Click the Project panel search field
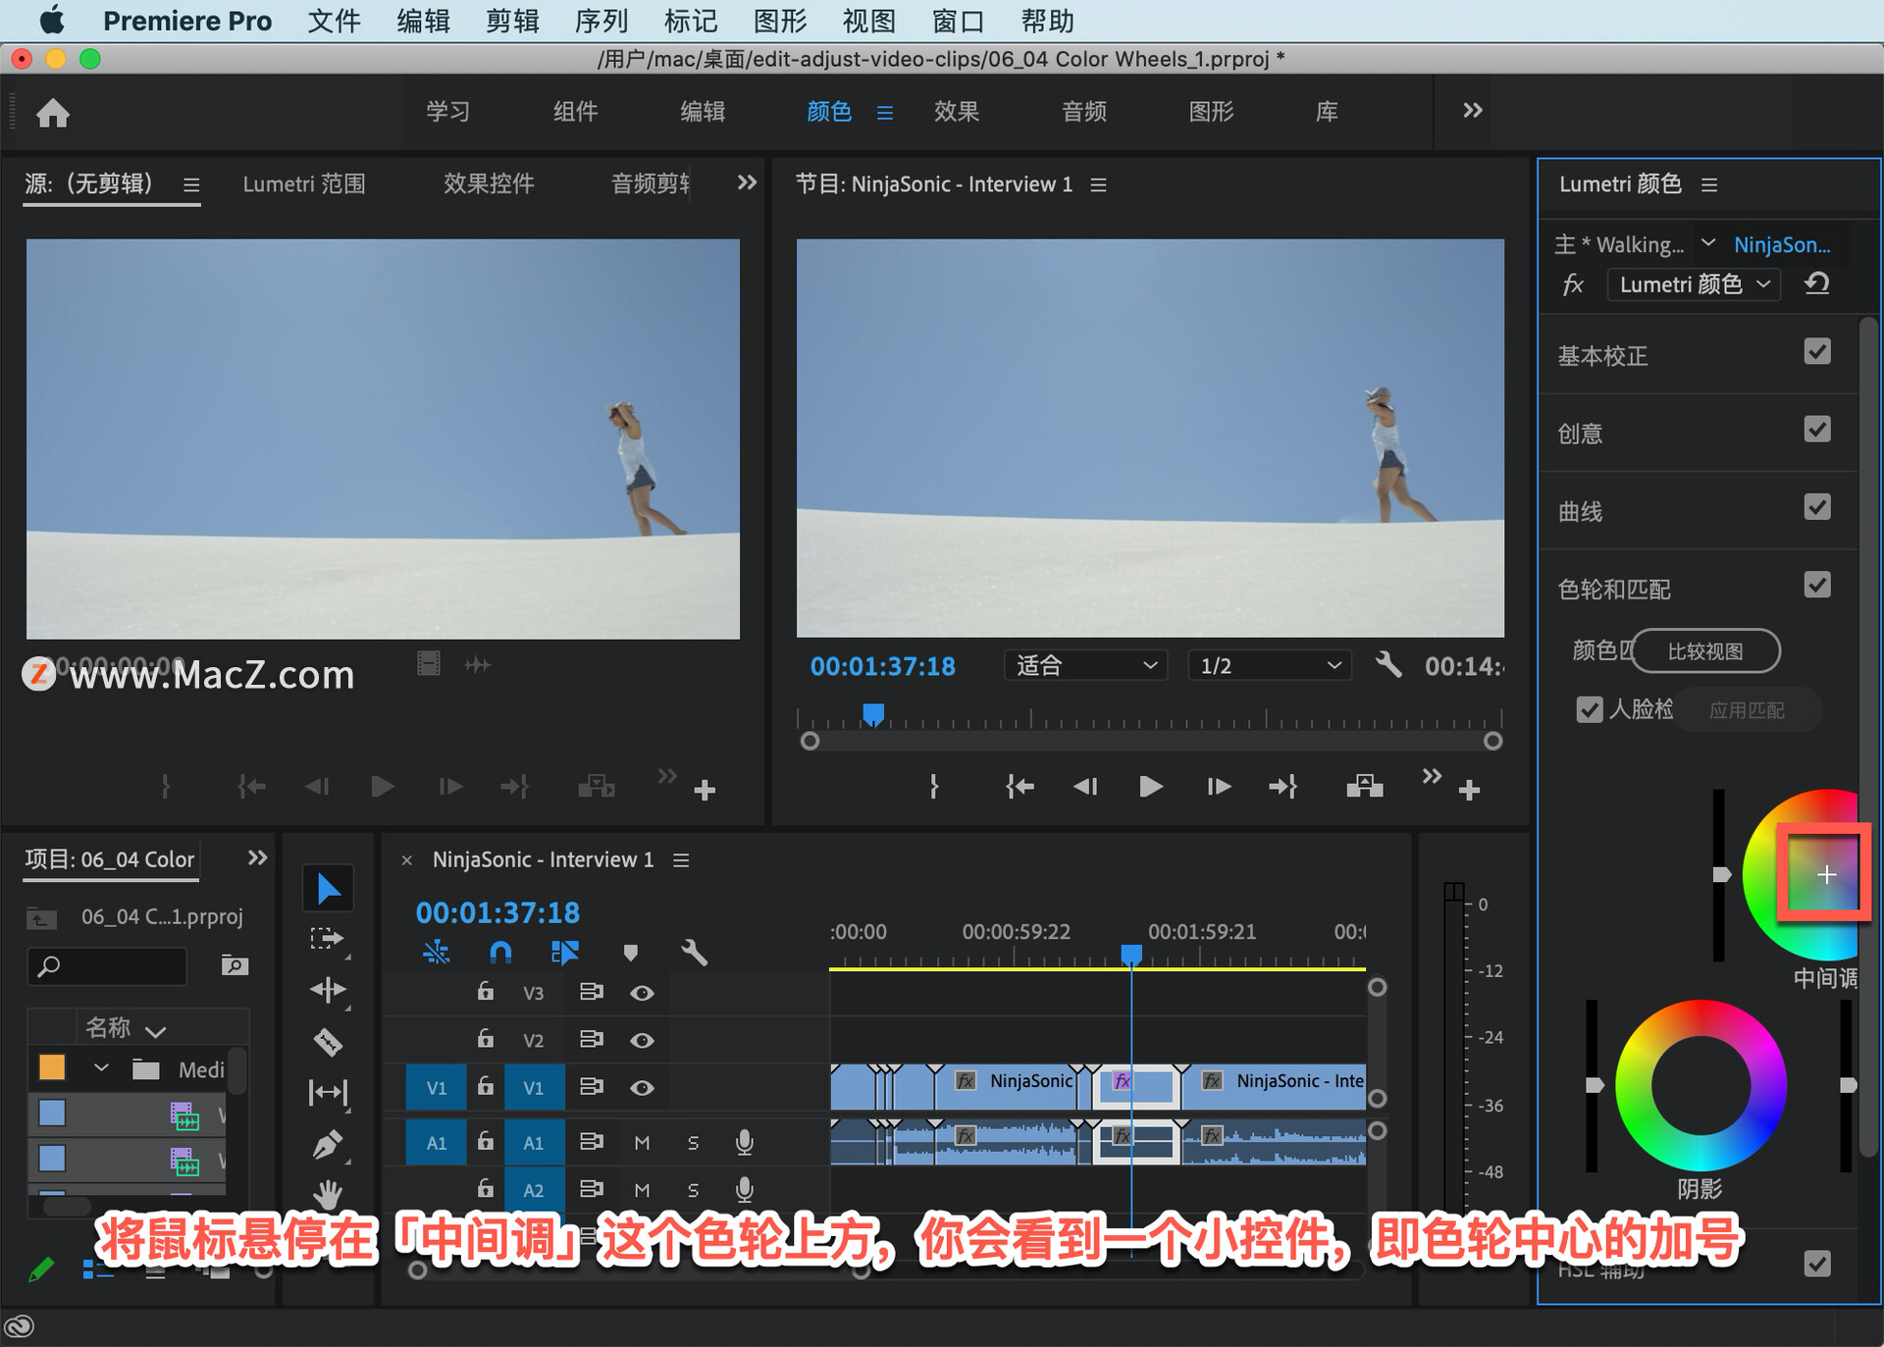The height and width of the screenshot is (1347, 1884). click(108, 965)
